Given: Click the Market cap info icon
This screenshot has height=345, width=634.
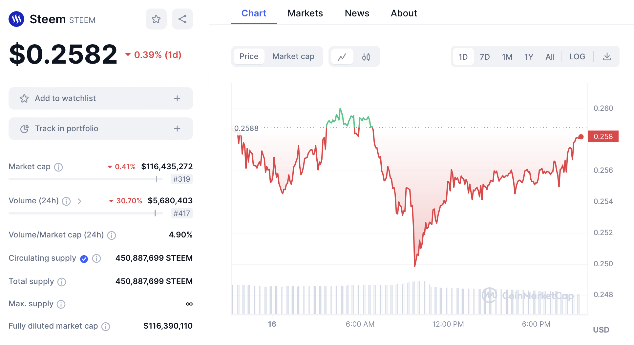Looking at the screenshot, I should pyautogui.click(x=58, y=167).
